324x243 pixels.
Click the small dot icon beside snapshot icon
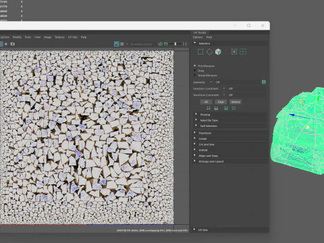pyautogui.click(x=6, y=44)
